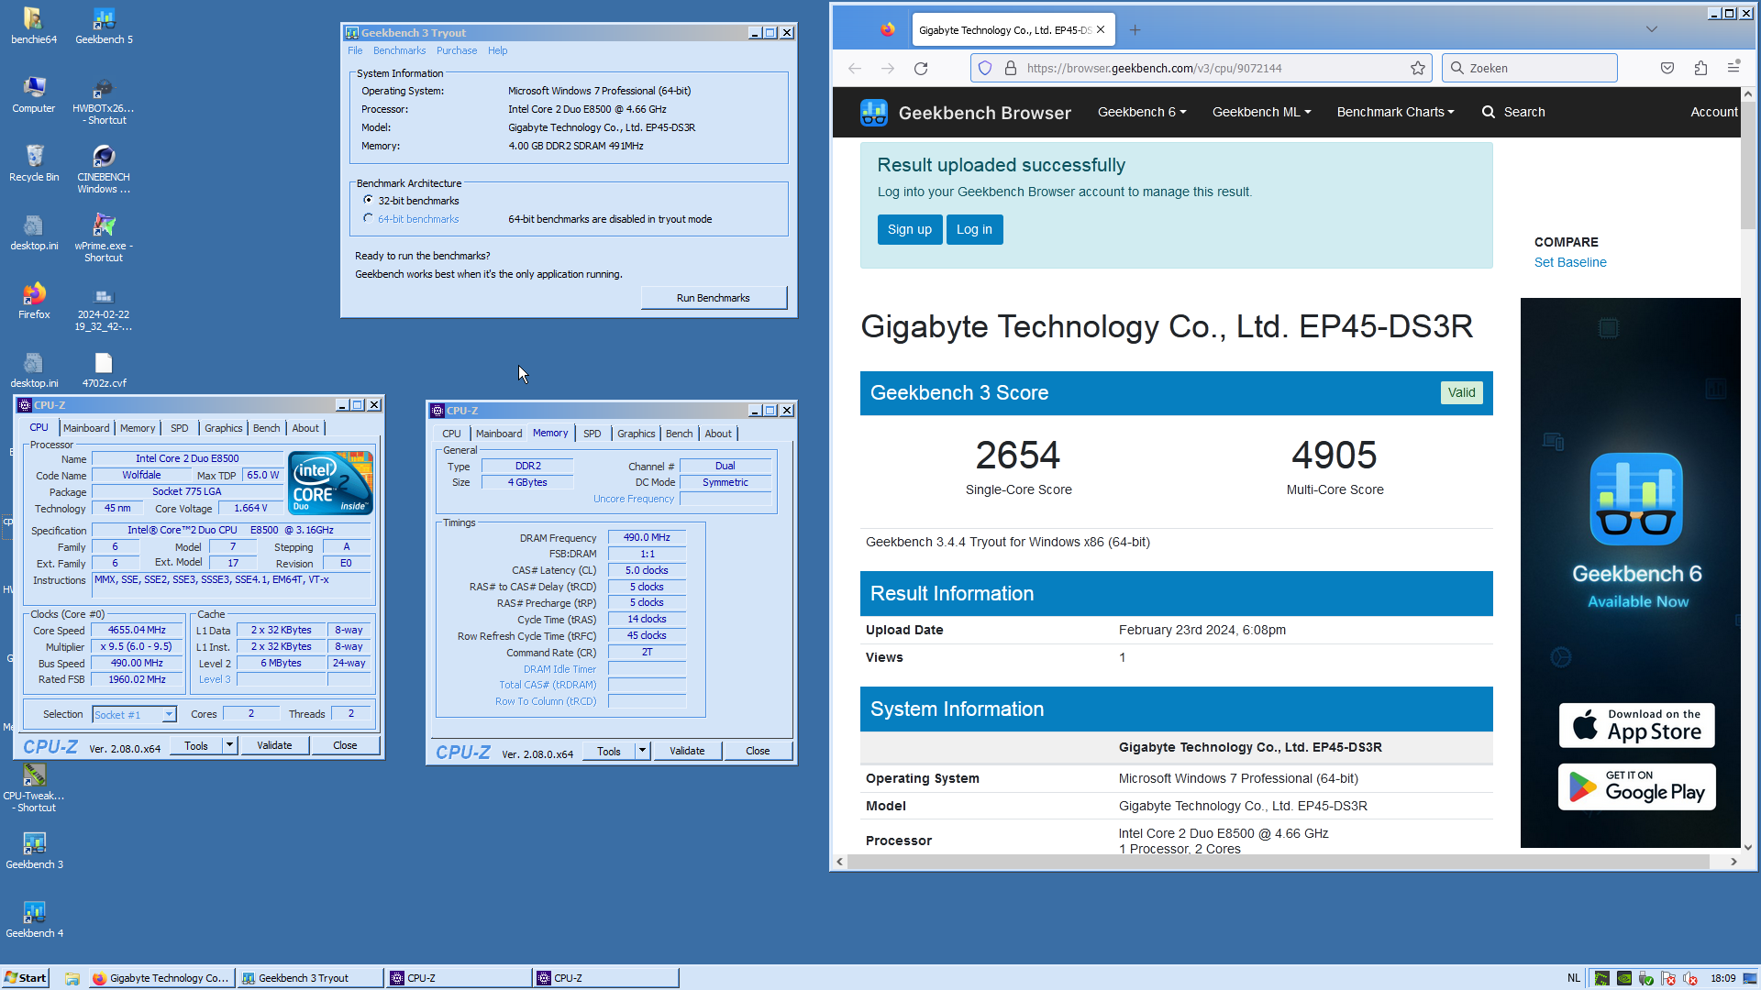Switch to Mainboard tab in left CPU-Z
Image resolution: width=1761 pixels, height=990 pixels.
tap(86, 428)
